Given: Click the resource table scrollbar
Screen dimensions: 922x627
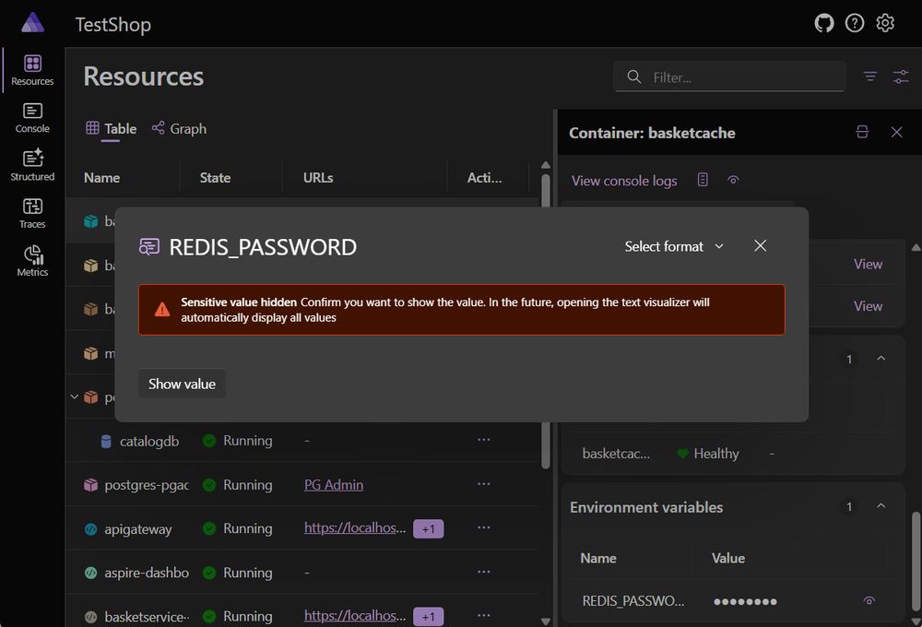Looking at the screenshot, I should [x=546, y=321].
